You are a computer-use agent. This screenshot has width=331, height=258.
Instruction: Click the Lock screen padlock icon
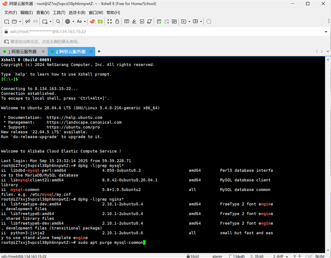coord(117,21)
